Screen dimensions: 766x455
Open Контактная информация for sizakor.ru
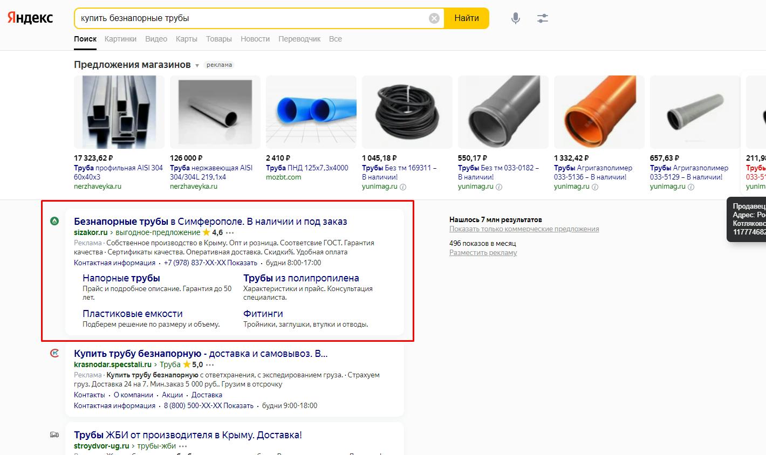tap(114, 263)
